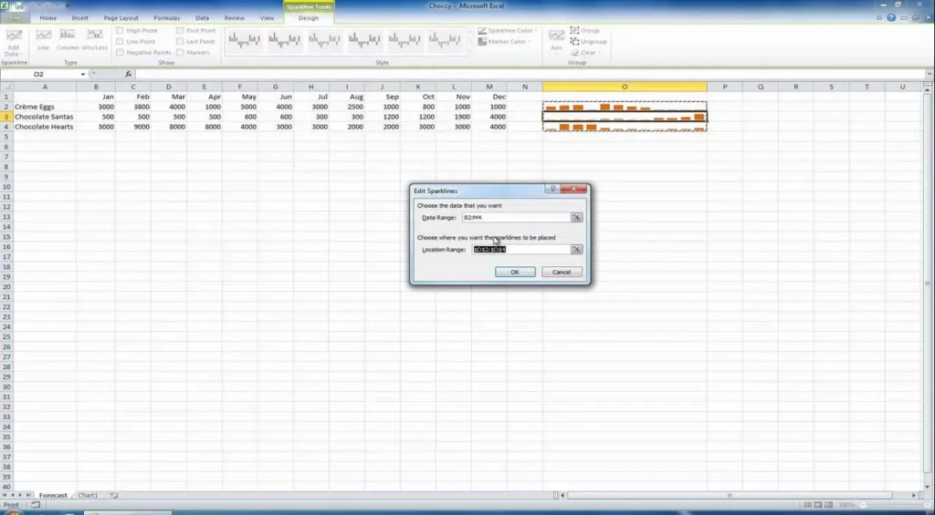Click the Insert Worksheet tab icon
The width and height of the screenshot is (935, 515).
114,495
